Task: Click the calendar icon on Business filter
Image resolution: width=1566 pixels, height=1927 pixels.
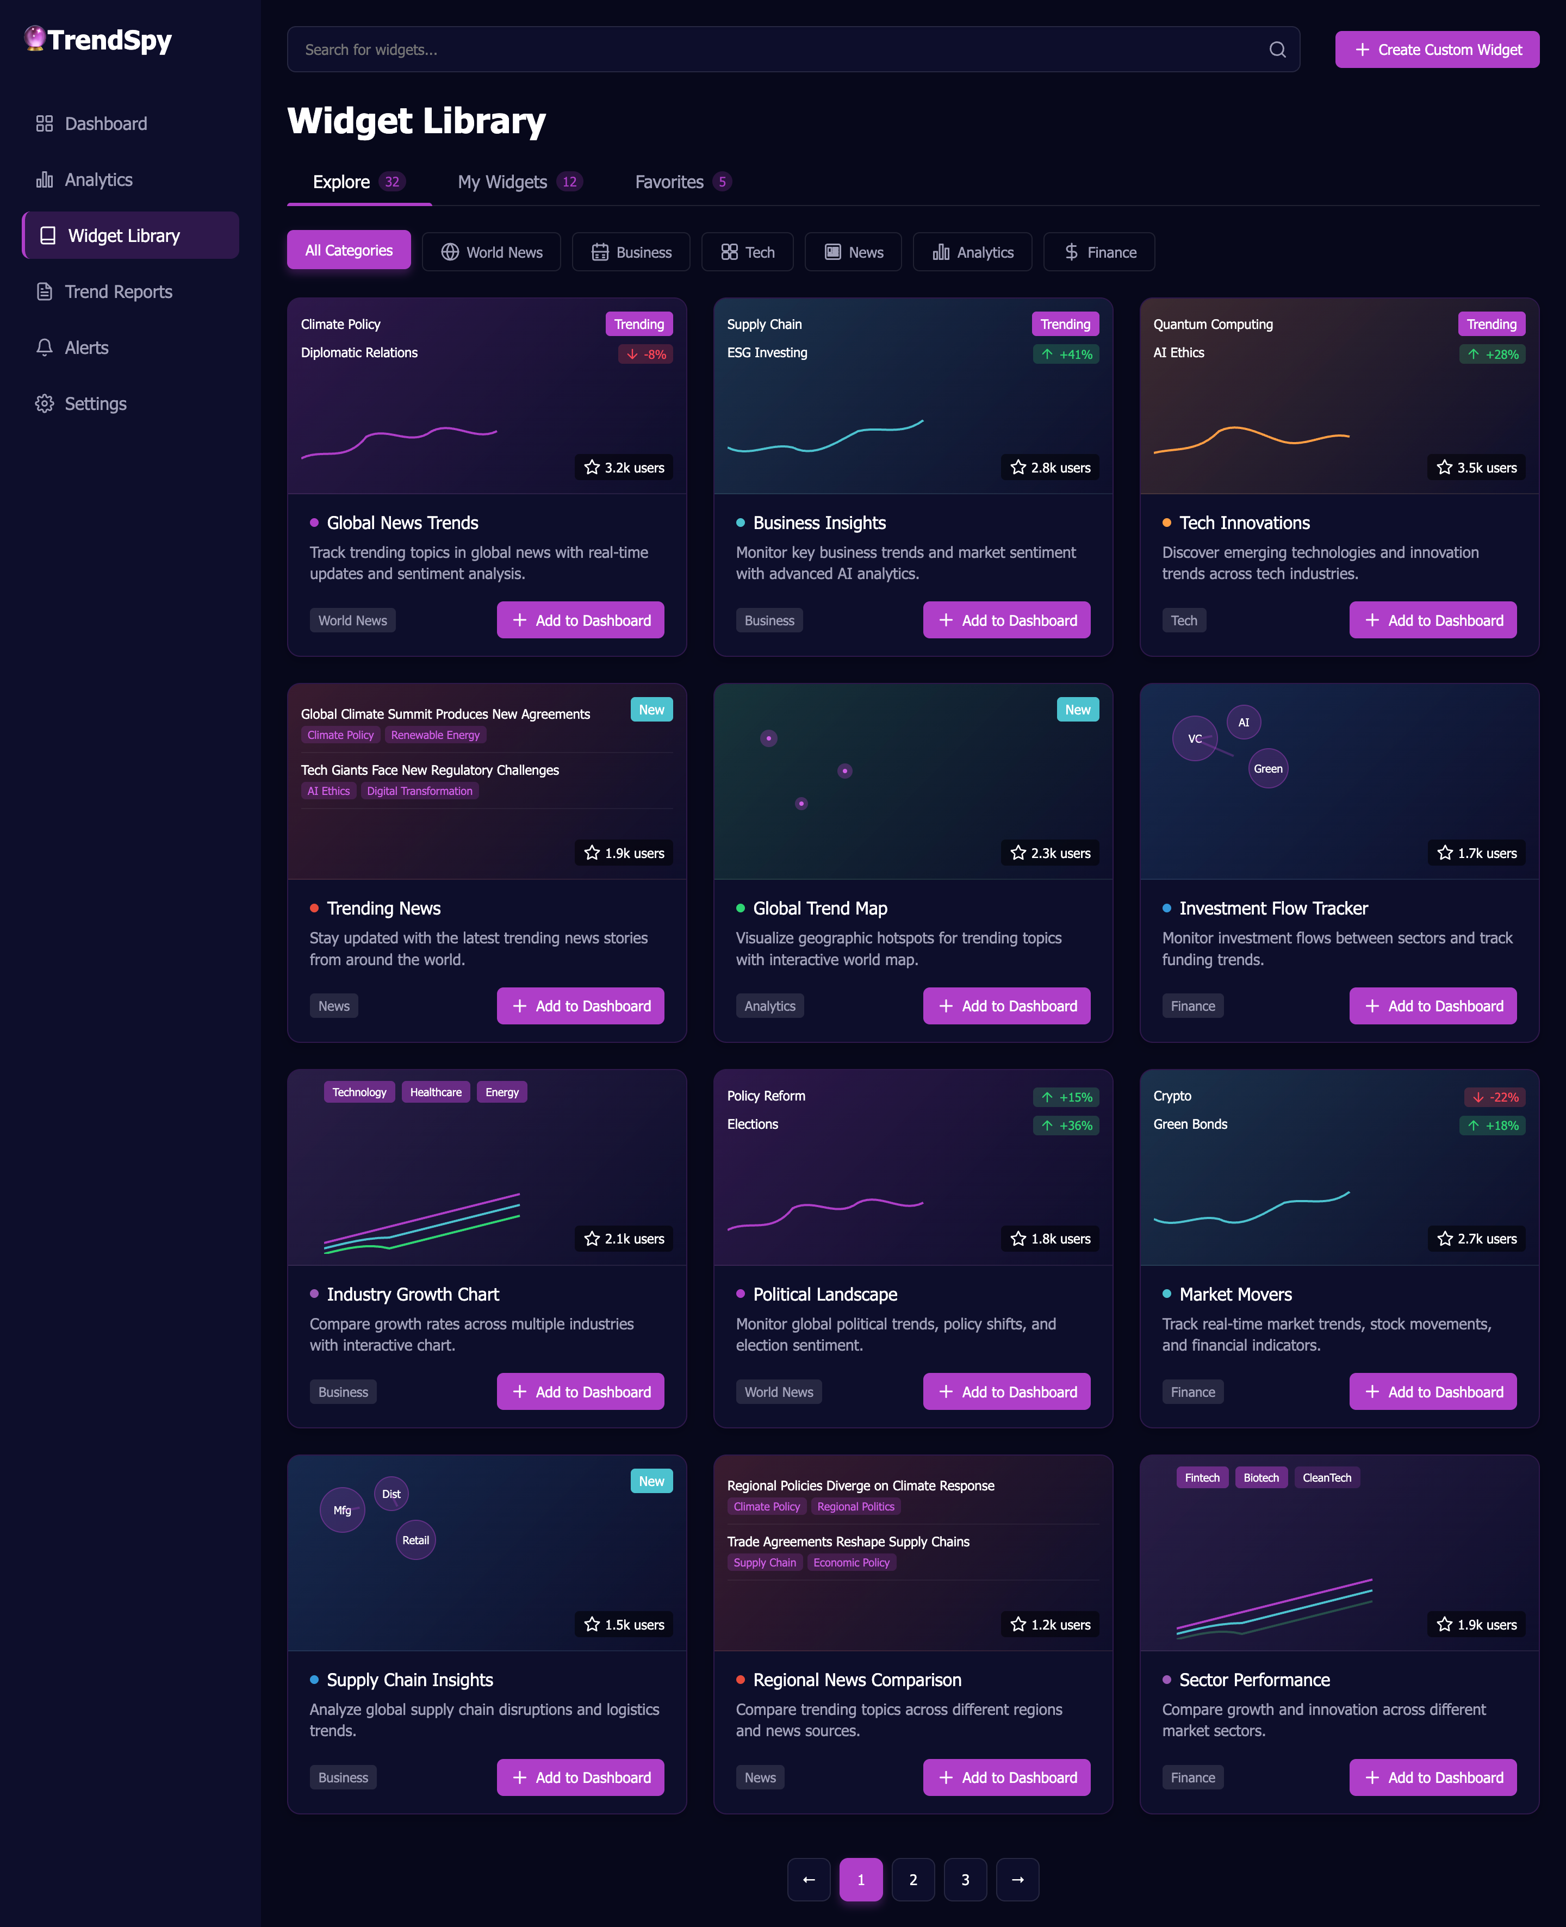Action: pyautogui.click(x=600, y=253)
